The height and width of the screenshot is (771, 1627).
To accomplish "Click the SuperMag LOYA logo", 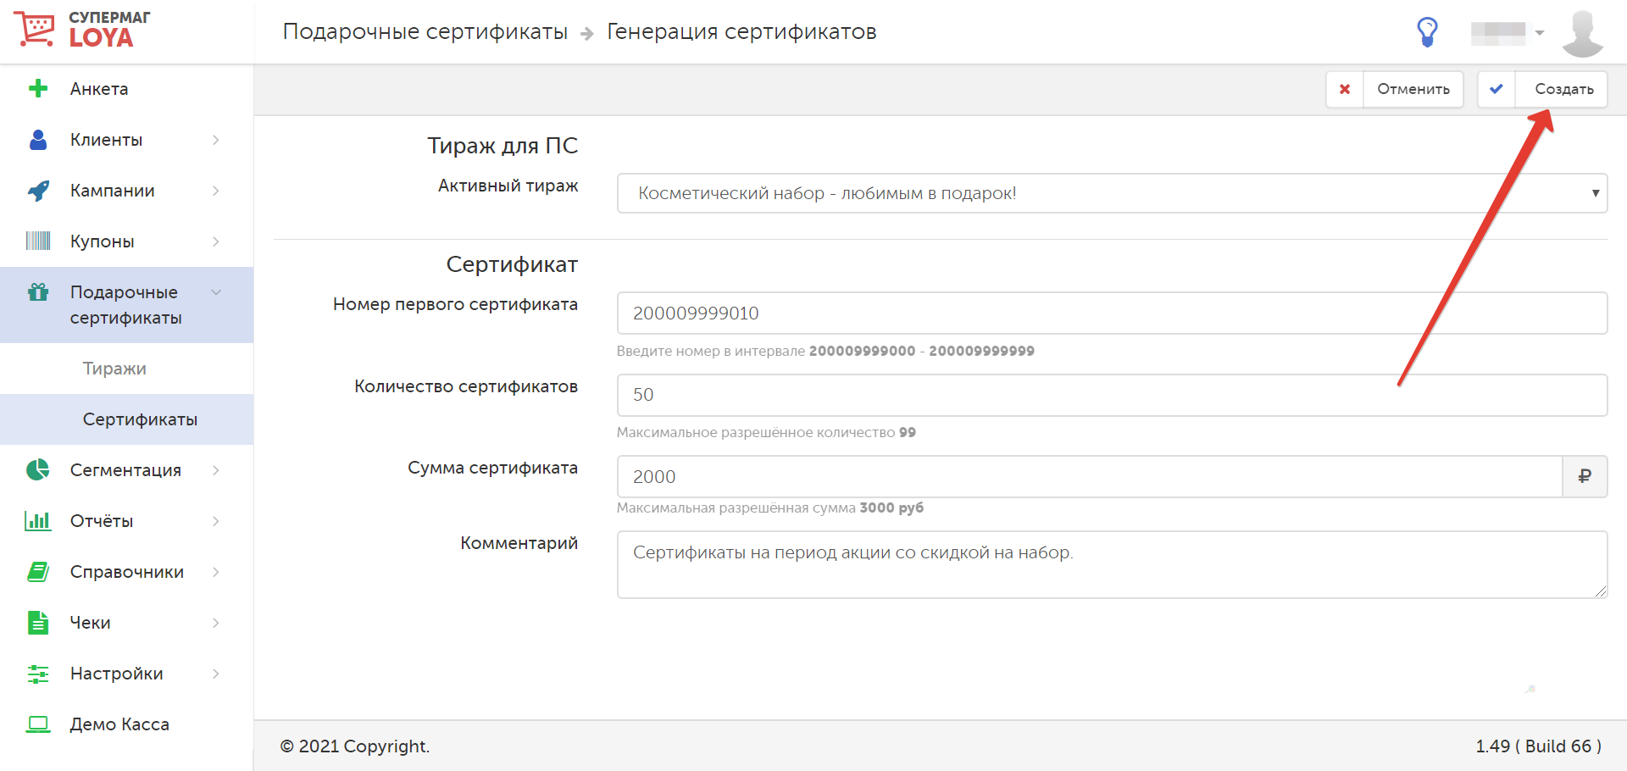I will pos(82,30).
